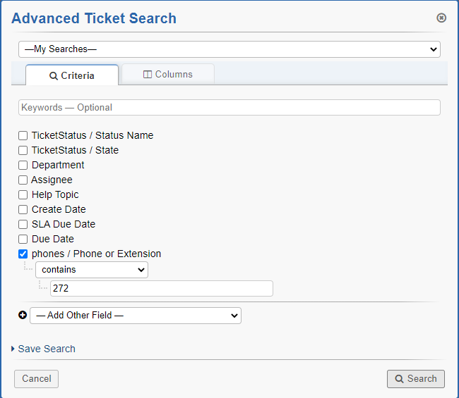The height and width of the screenshot is (398, 459).
Task: Check the Create Date checkbox
Action: click(23, 209)
